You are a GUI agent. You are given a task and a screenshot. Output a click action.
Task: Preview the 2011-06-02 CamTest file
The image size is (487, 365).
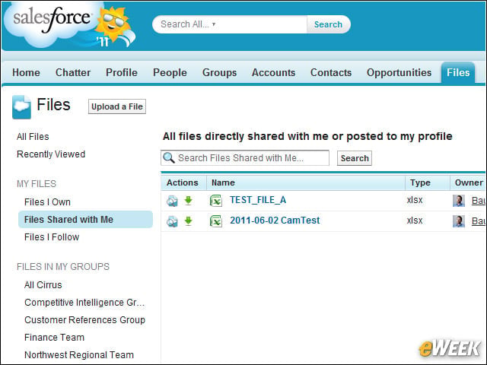tap(172, 221)
